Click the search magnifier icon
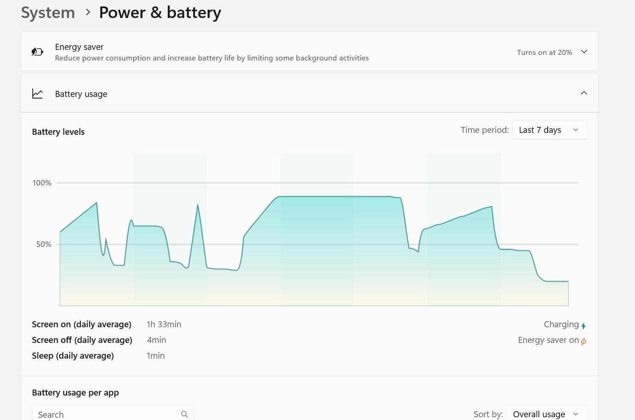The image size is (635, 420). (184, 414)
